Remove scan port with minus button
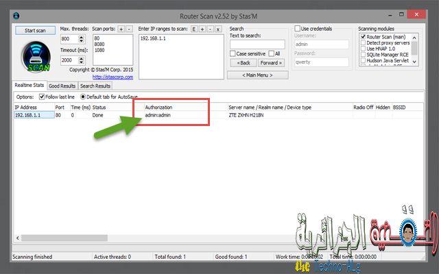This screenshot has height=274, width=439. tap(129, 29)
